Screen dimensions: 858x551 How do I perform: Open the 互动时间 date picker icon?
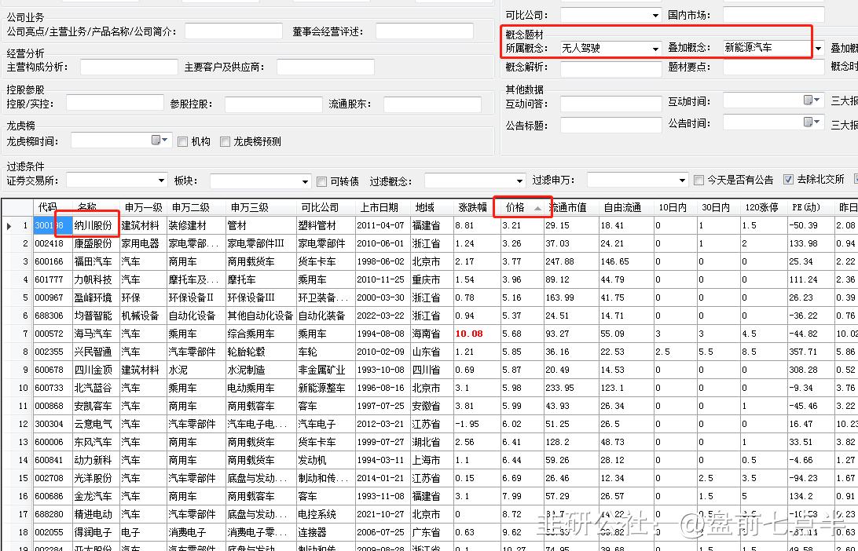click(808, 100)
